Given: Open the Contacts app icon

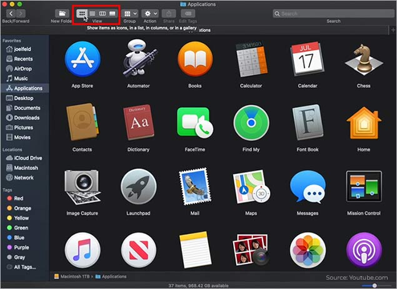Looking at the screenshot, I should click(x=83, y=122).
